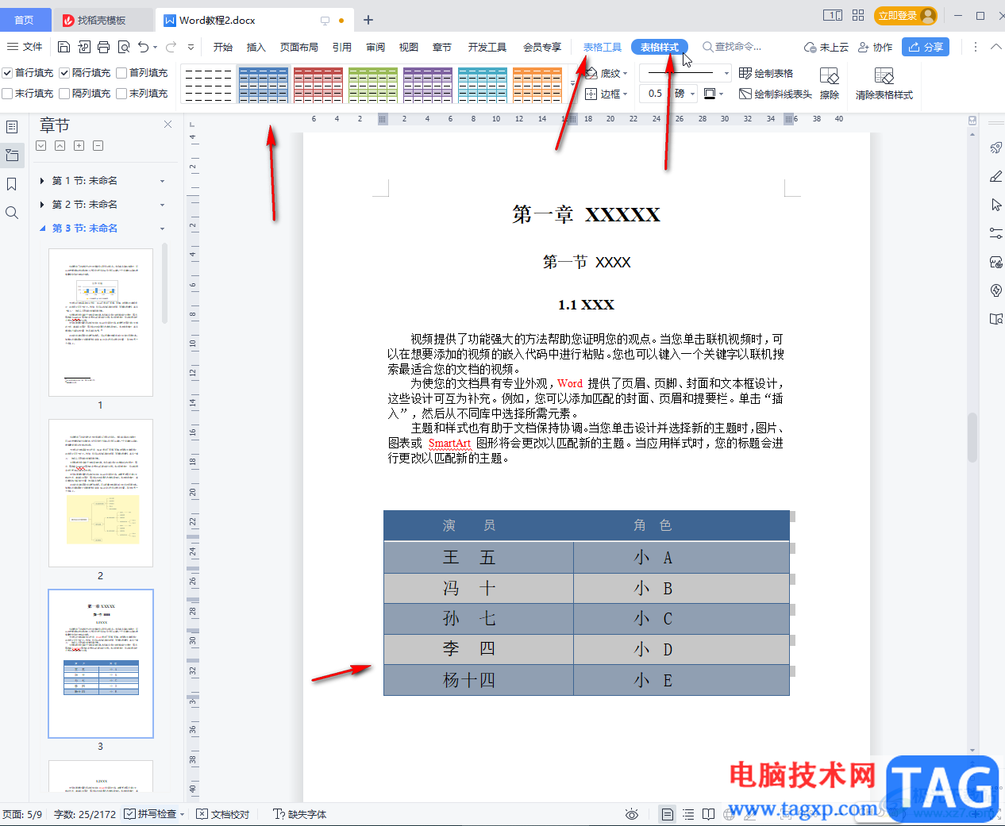
Task: Collapse 第 3 节 tree triangle
Action: [x=42, y=229]
